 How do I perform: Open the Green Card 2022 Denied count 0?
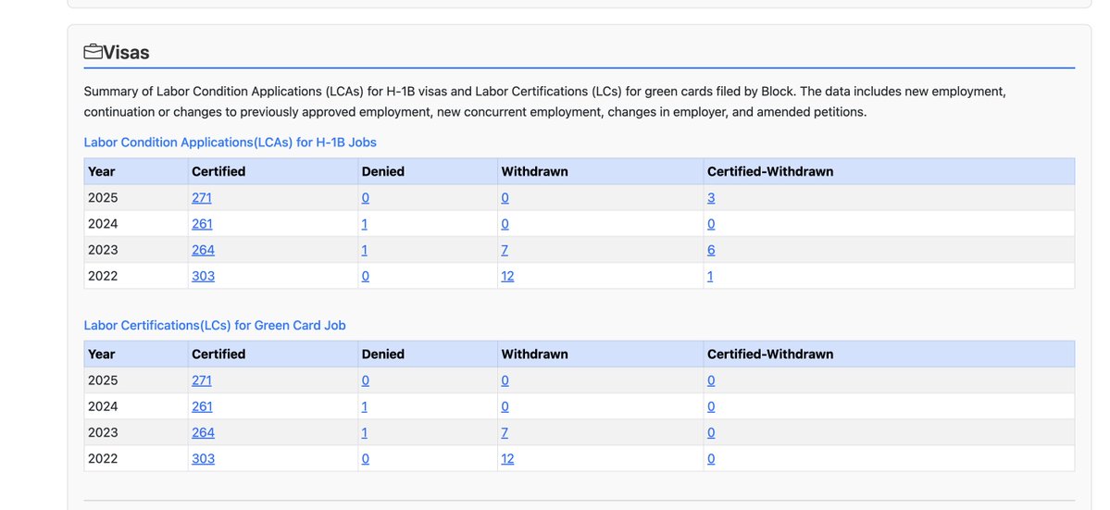366,459
